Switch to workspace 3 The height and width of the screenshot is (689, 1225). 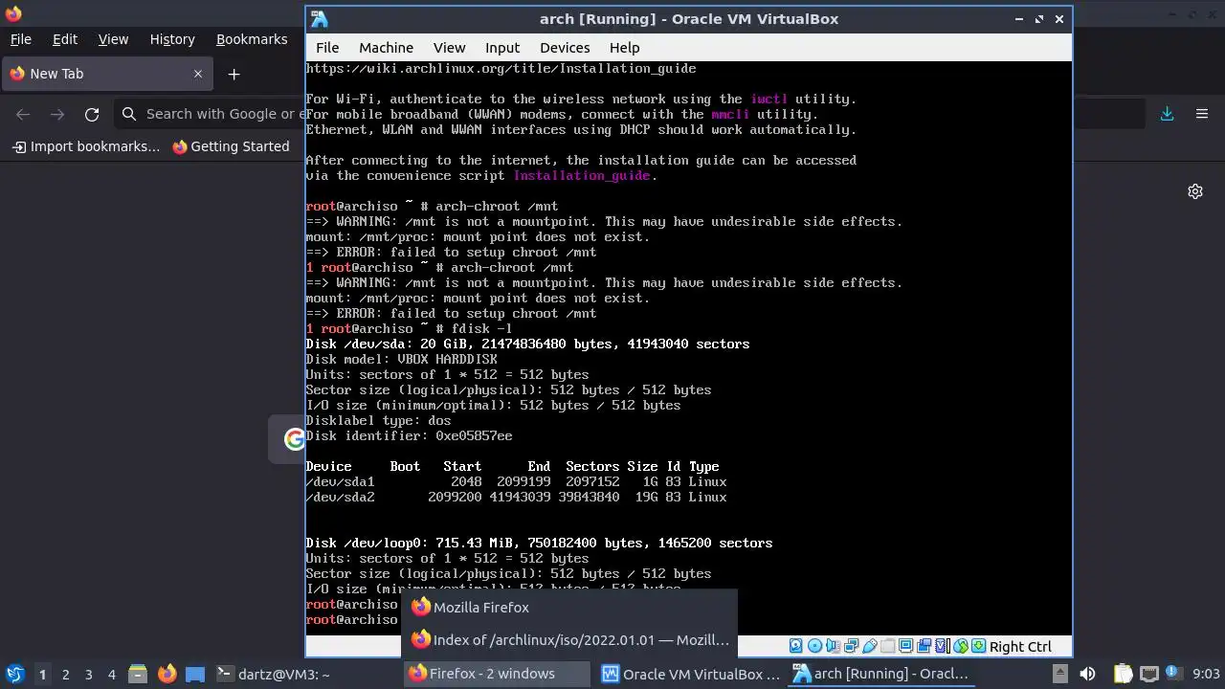click(88, 674)
